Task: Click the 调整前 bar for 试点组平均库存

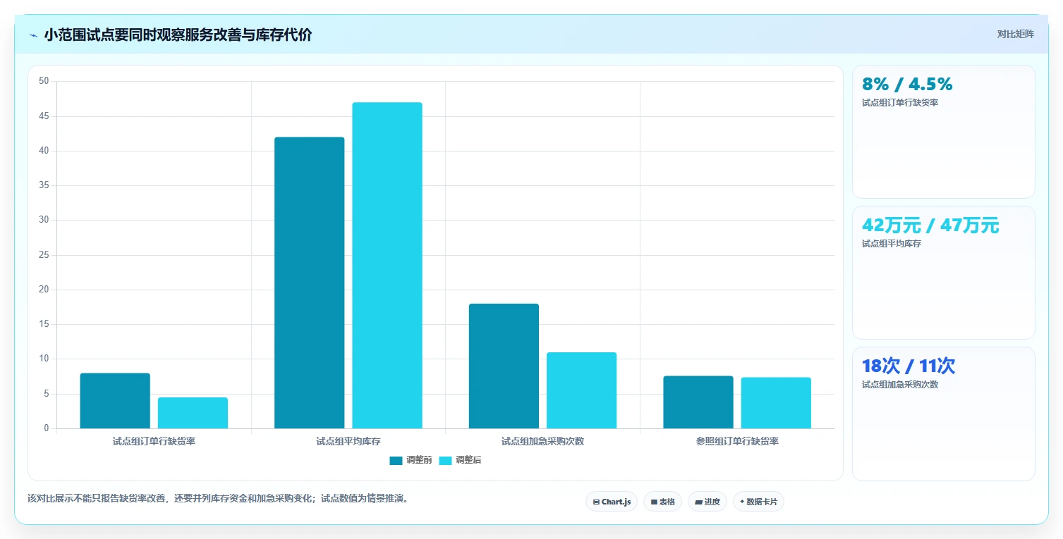Action: (x=310, y=283)
